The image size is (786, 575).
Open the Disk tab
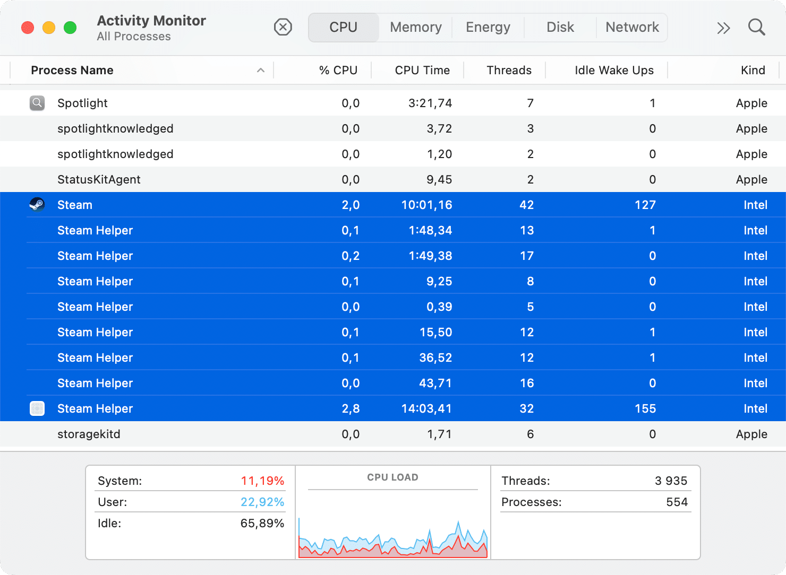[560, 27]
